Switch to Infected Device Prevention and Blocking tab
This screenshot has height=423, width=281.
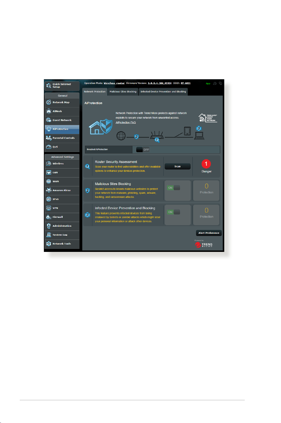(163, 92)
